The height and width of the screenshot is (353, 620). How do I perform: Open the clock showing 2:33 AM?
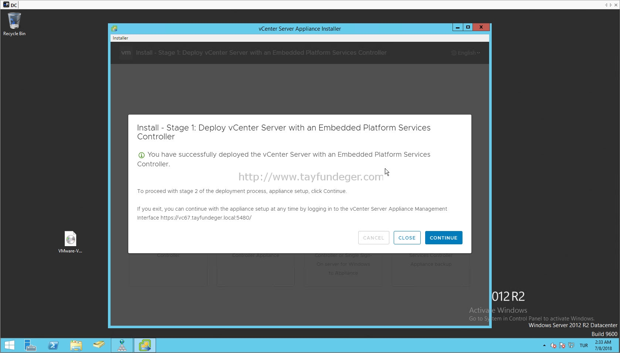(603, 345)
